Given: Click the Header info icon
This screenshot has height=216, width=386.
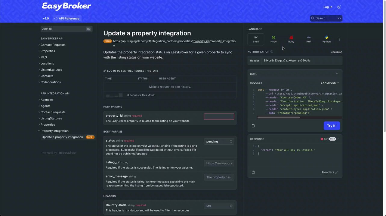Looking at the screenshot, I should pos(341,52).
